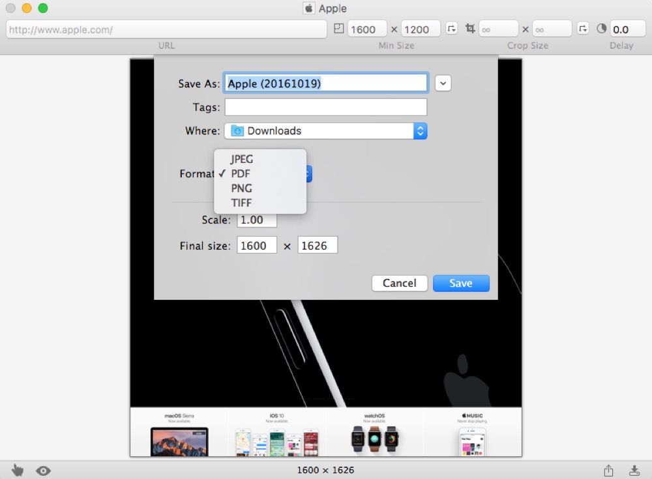Viewport: 652px width, 479px height.
Task: Click the share icon in bottom bar
Action: 608,470
